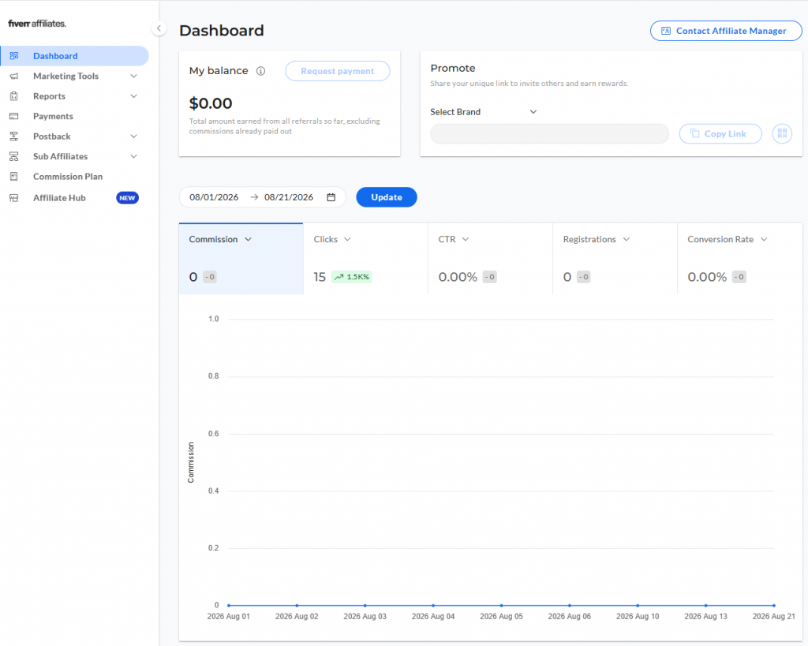Click the Update button
Viewport: 808px width, 646px height.
point(387,197)
